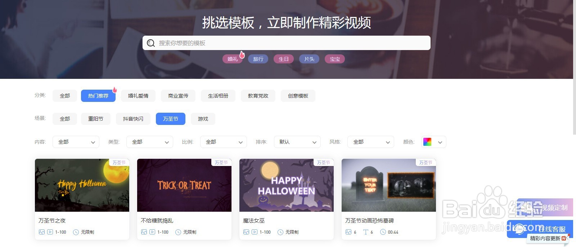
Task: Open the 类型 dropdown
Action: [x=150, y=142]
